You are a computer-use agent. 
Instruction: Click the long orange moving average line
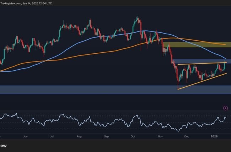(89, 54)
